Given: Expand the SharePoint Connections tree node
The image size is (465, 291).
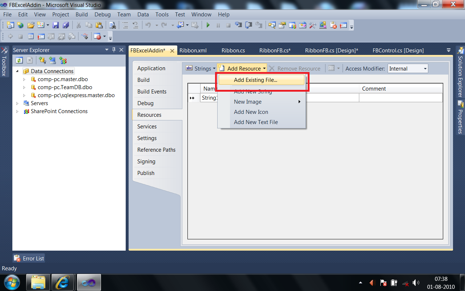Looking at the screenshot, I should (17, 111).
